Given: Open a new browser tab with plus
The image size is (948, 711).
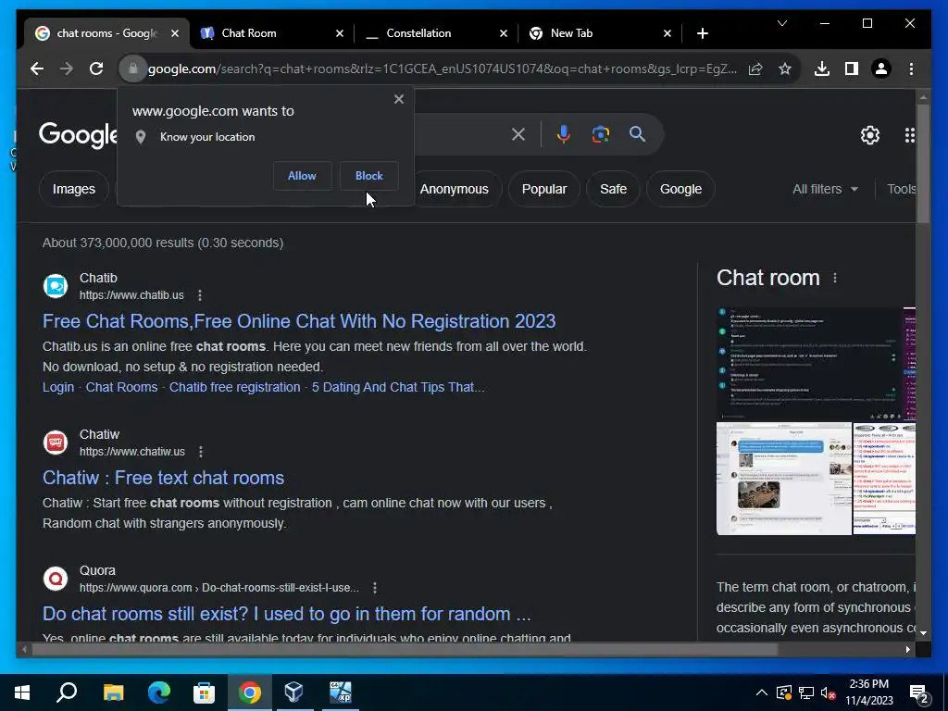Looking at the screenshot, I should click(x=702, y=33).
